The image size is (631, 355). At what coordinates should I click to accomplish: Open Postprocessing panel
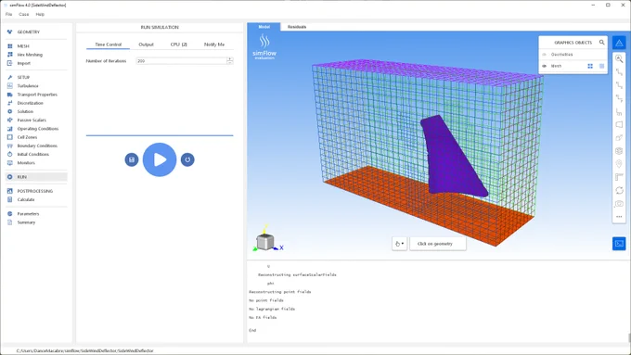point(34,191)
